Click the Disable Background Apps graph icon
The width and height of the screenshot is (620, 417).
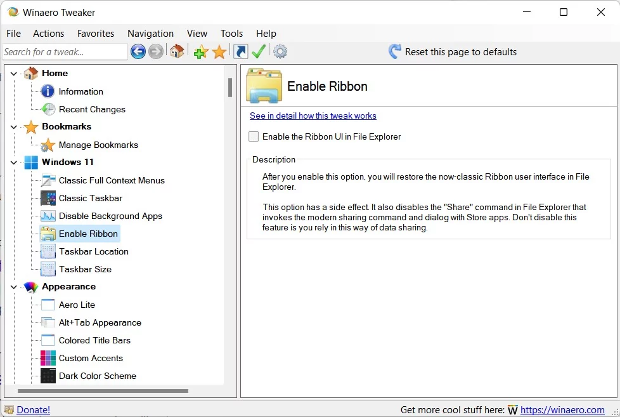48,216
